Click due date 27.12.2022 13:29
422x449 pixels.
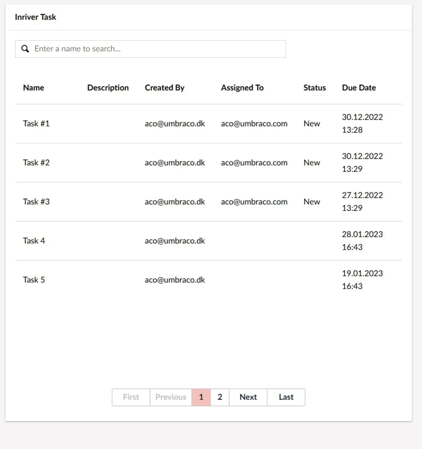click(362, 202)
